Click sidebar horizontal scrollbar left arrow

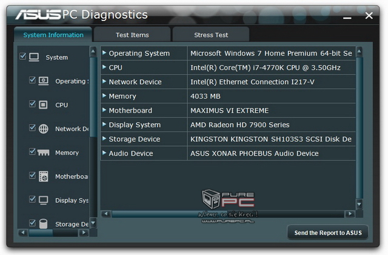tap(23, 233)
